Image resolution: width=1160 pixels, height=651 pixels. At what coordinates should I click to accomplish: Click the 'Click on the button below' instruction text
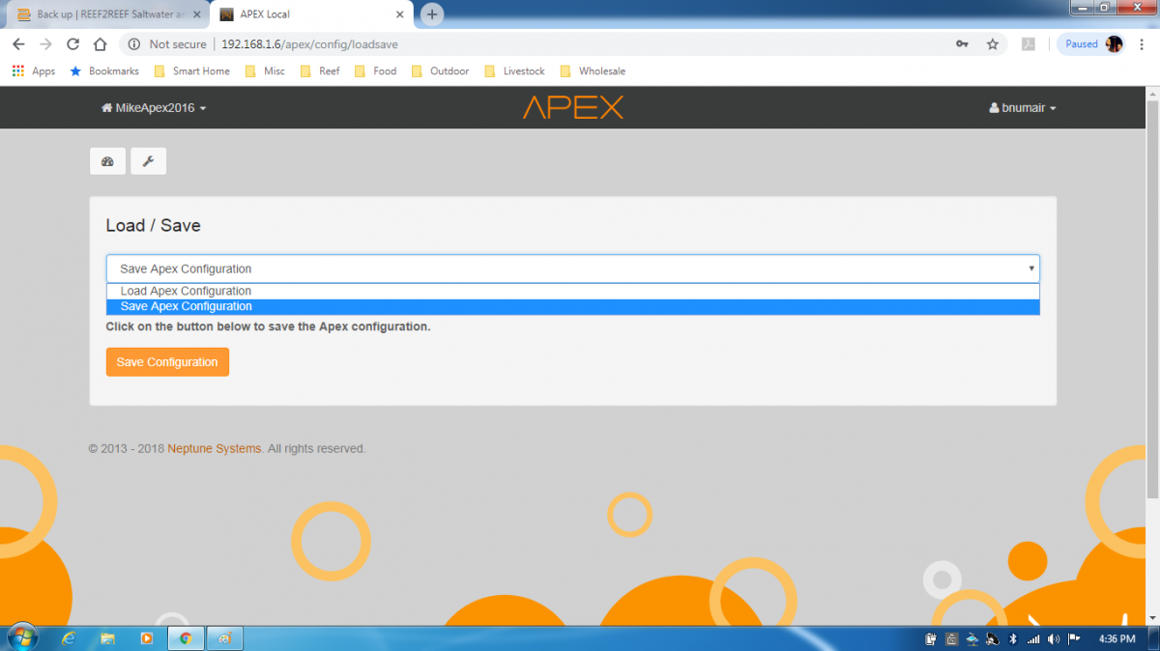pos(268,326)
